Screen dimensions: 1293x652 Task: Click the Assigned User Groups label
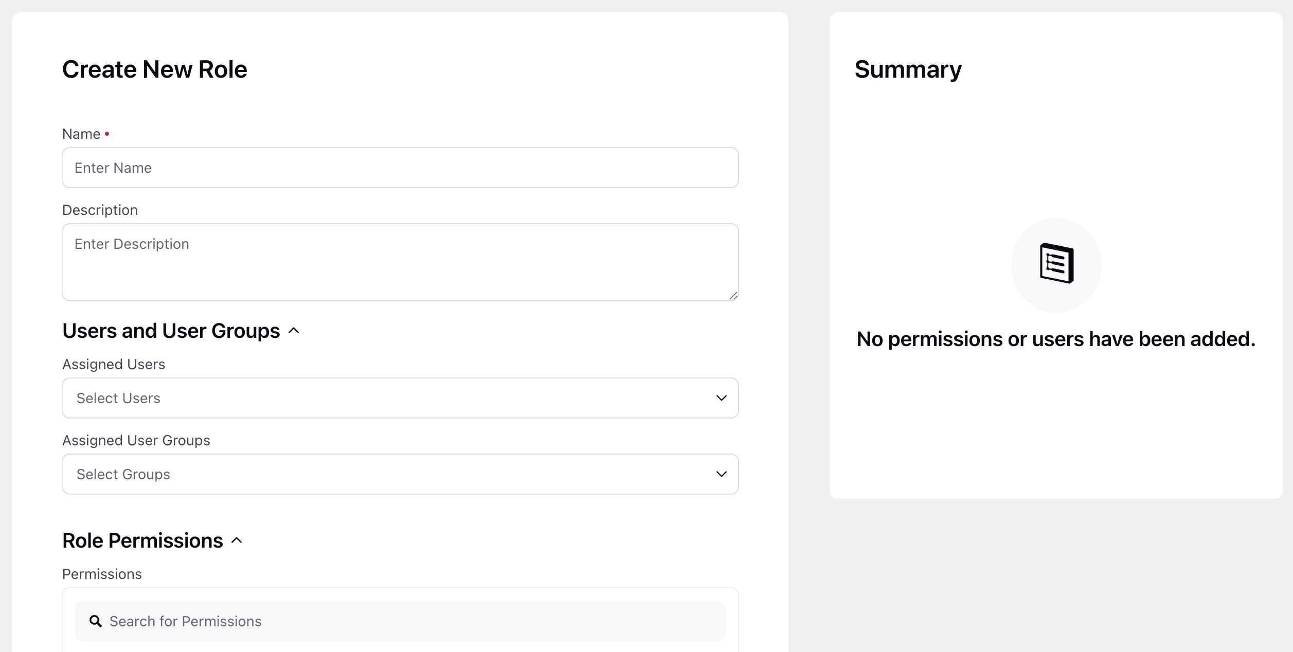[136, 440]
